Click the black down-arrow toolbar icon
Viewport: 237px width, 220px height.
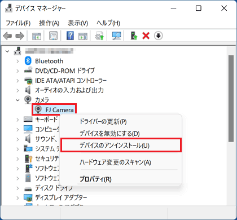(x=159, y=36)
